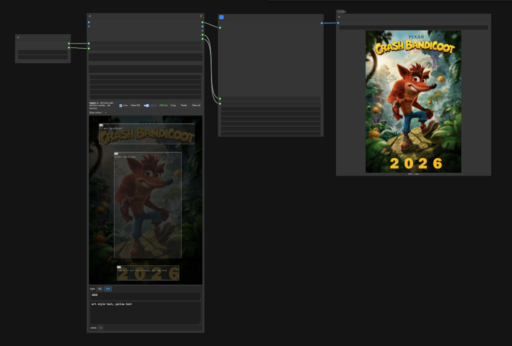The image size is (512, 346).
Task: Select region #2 box around the character
Action: click(148, 205)
